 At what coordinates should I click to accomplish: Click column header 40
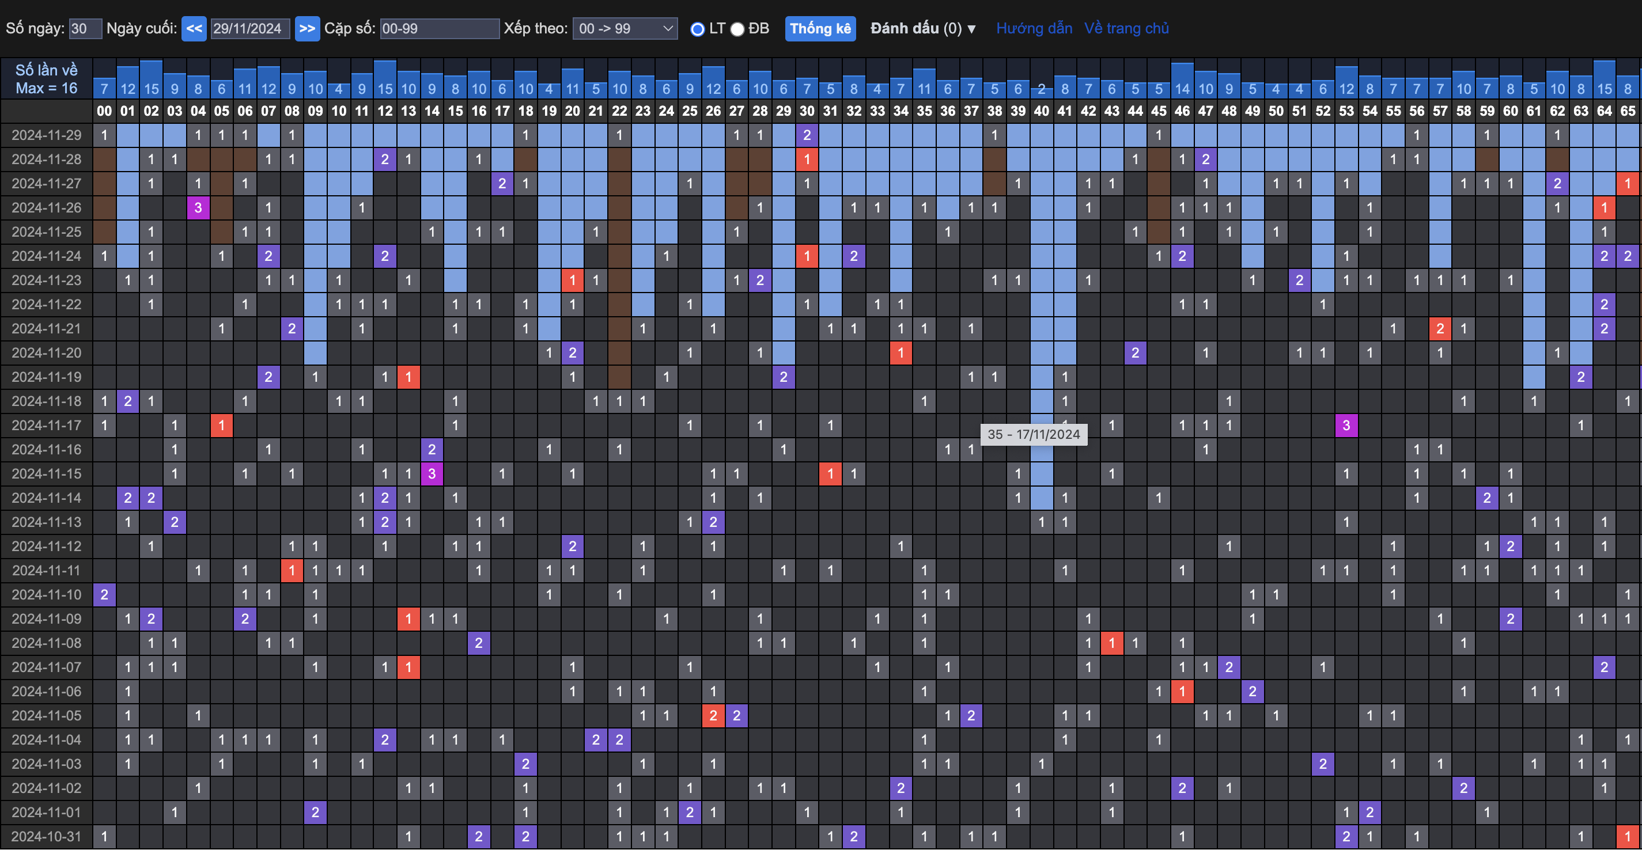pos(1042,111)
